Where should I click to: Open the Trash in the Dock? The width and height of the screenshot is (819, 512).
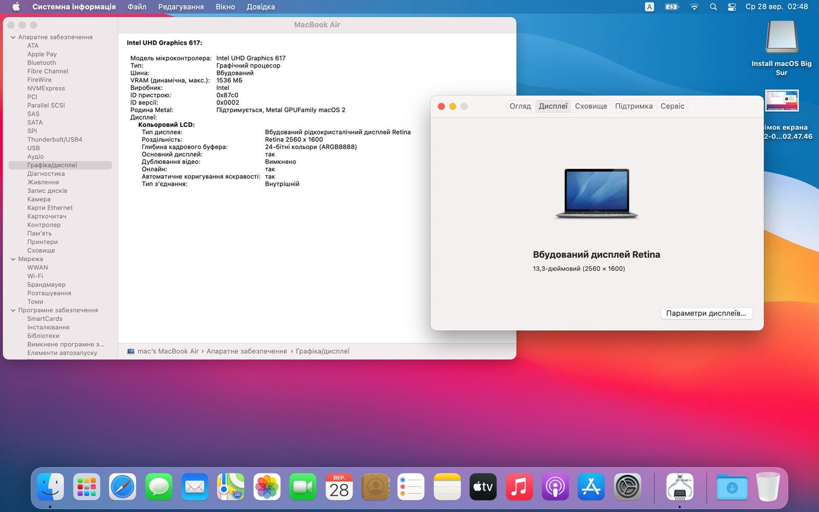coord(768,486)
